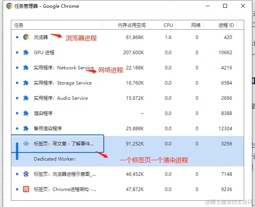Select 实用程序: Network Service task
The width and height of the screenshot is (255, 207).
click(64, 68)
